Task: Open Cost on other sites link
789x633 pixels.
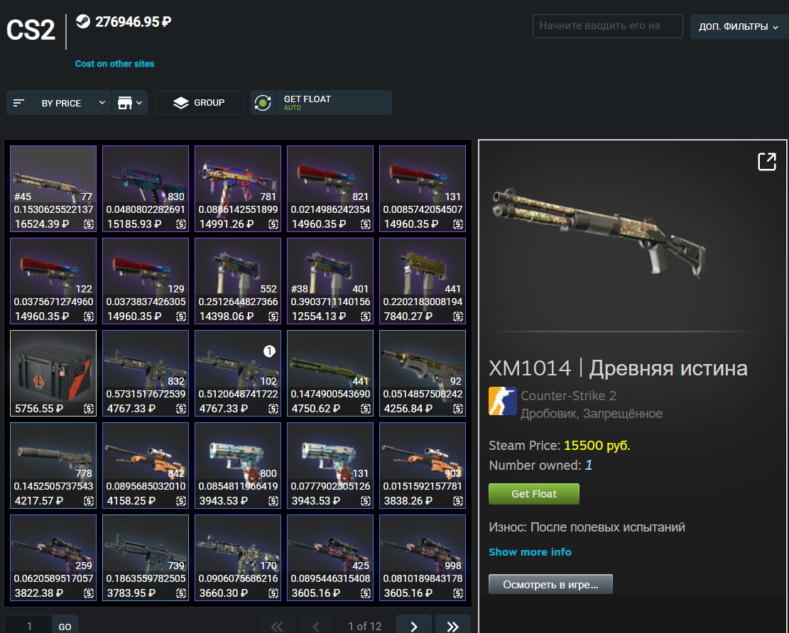Action: [115, 64]
